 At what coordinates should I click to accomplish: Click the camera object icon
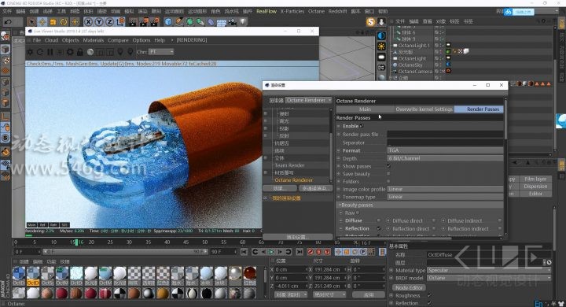(232, 22)
